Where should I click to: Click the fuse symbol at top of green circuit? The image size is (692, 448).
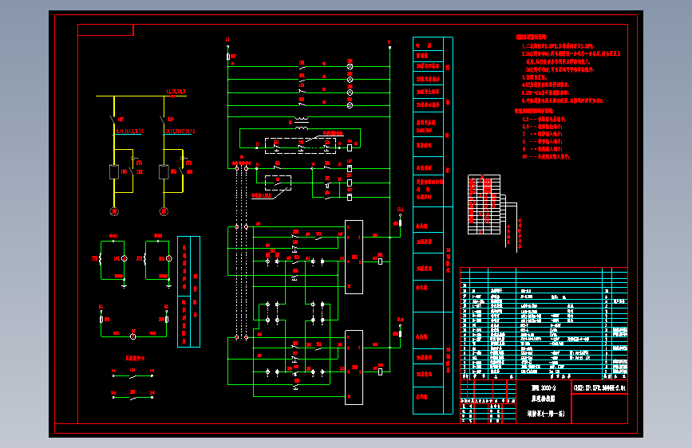228,57
